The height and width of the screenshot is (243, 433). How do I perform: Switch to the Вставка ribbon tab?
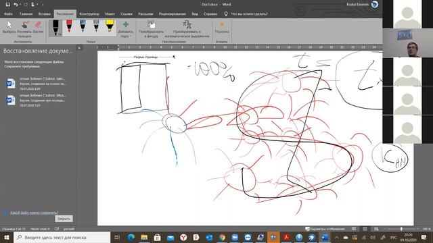(x=44, y=13)
